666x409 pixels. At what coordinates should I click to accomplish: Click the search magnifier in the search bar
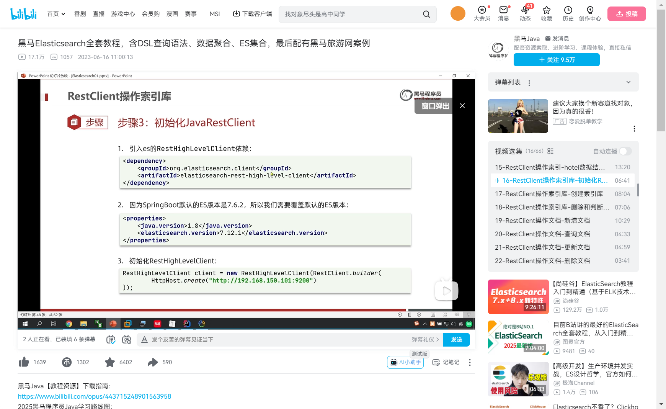[x=426, y=14]
